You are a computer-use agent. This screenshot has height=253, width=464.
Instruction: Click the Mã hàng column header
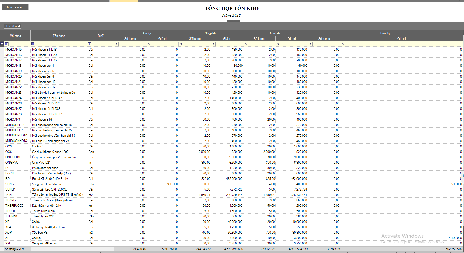(15, 36)
